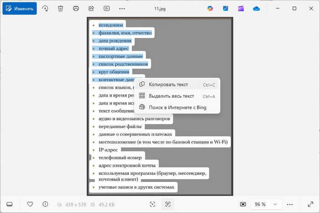Open the share icon in the toolbar
Image resolution: width=320 pixels, height=213 pixels.
(91, 8)
